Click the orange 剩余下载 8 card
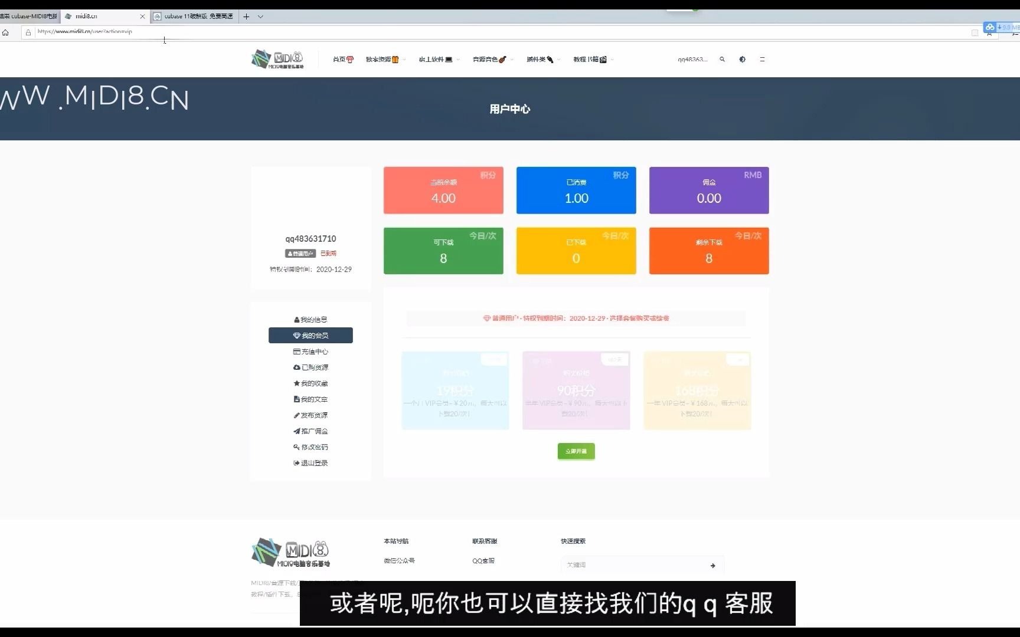 tap(709, 251)
